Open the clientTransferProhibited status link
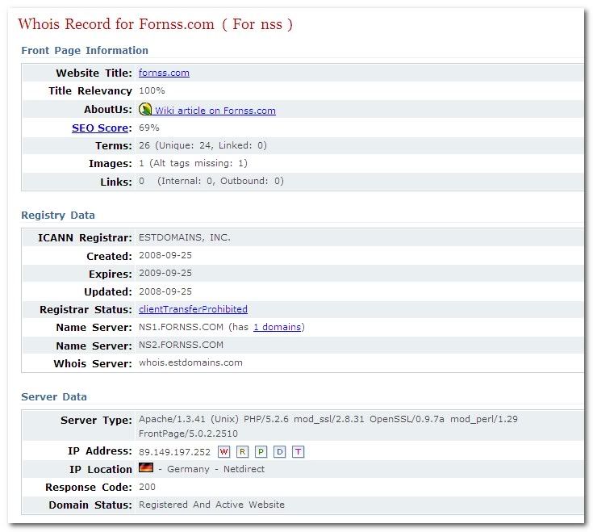The width and height of the screenshot is (593, 532). [x=193, y=309]
